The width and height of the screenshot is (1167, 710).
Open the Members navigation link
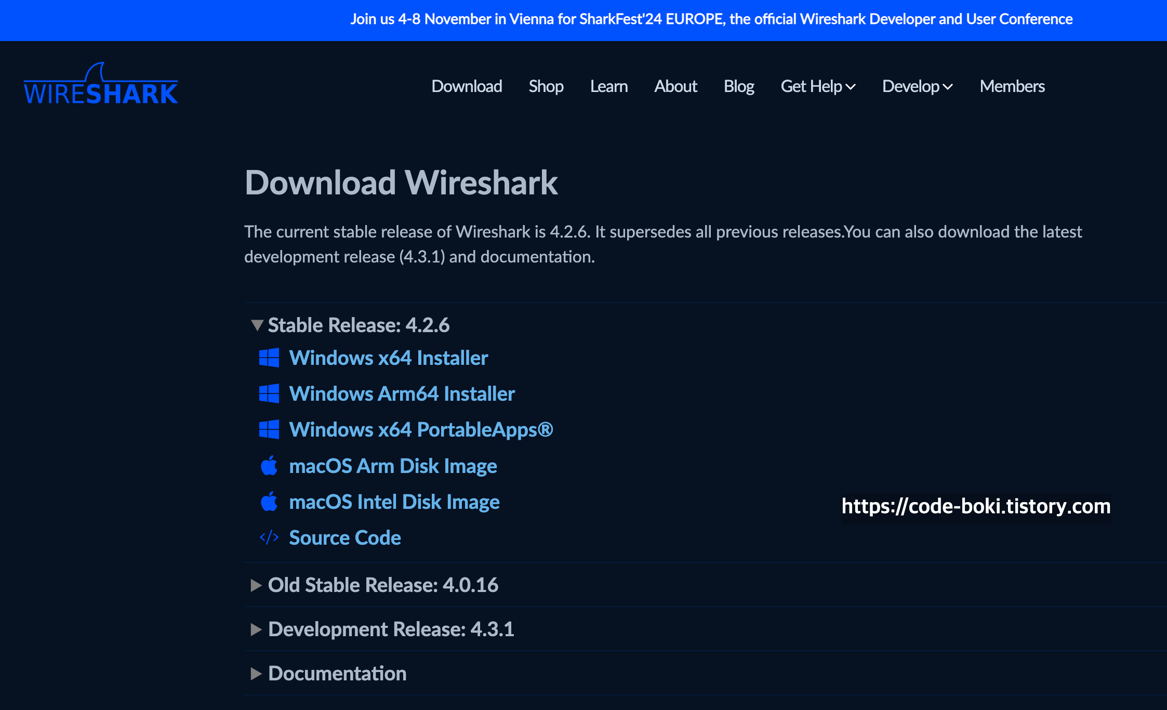coord(1012,86)
